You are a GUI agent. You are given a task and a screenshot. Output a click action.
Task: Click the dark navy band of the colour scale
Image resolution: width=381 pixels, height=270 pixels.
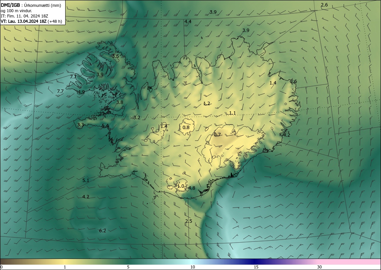point(255,262)
